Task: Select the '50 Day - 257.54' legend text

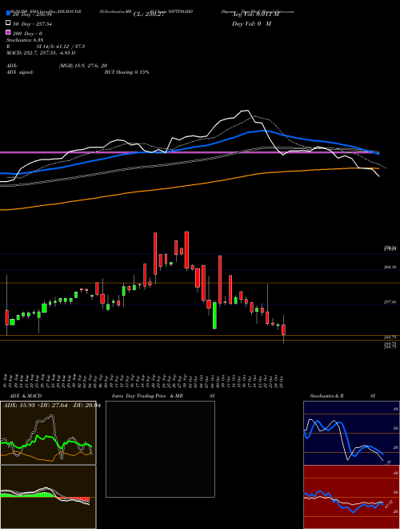Action: (33, 24)
